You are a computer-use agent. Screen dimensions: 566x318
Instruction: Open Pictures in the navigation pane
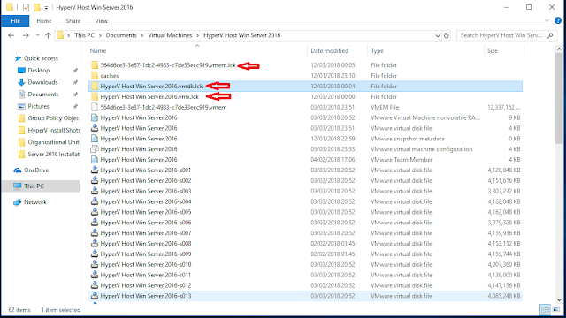[x=38, y=106]
